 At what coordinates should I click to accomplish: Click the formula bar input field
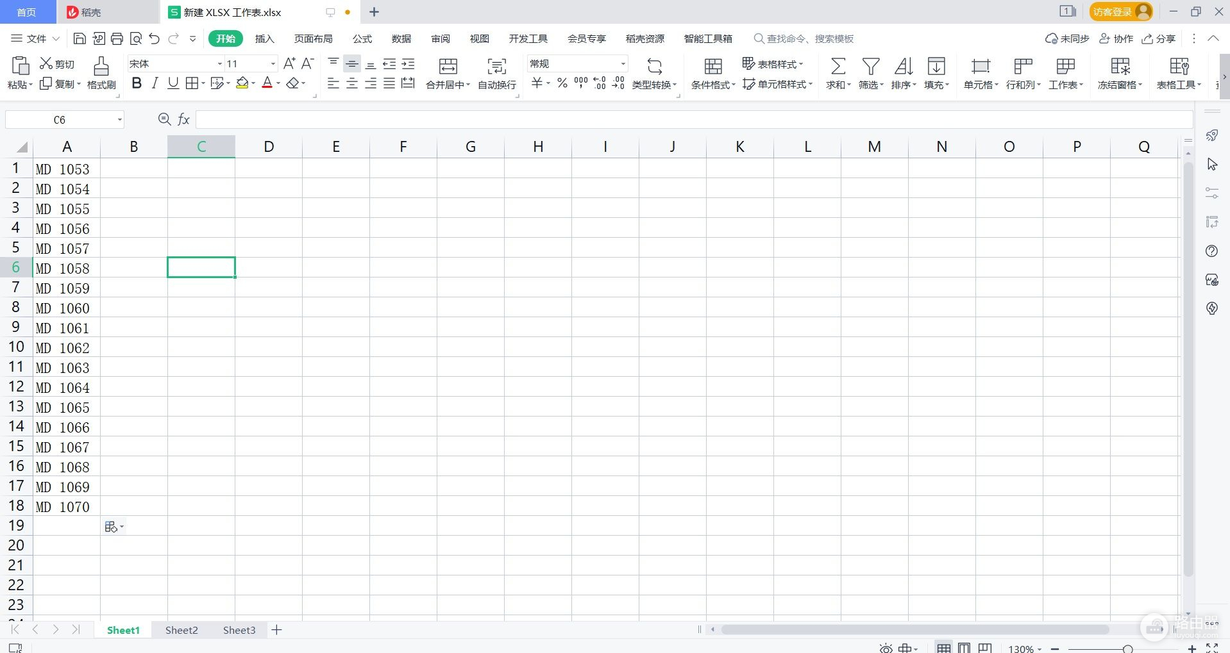point(694,119)
